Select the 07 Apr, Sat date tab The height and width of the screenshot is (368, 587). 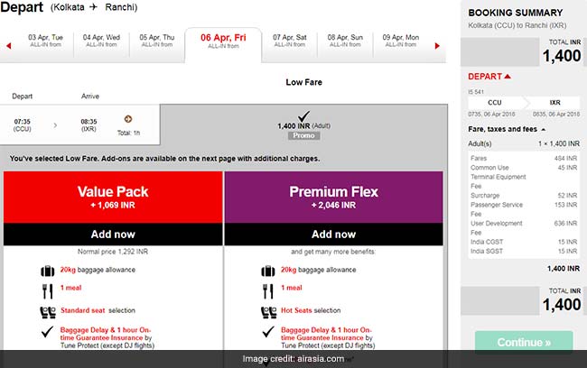click(x=289, y=41)
